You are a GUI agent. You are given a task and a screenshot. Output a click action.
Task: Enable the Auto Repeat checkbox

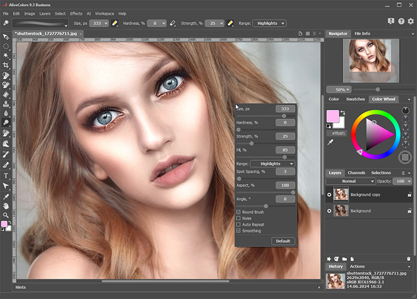238,225
